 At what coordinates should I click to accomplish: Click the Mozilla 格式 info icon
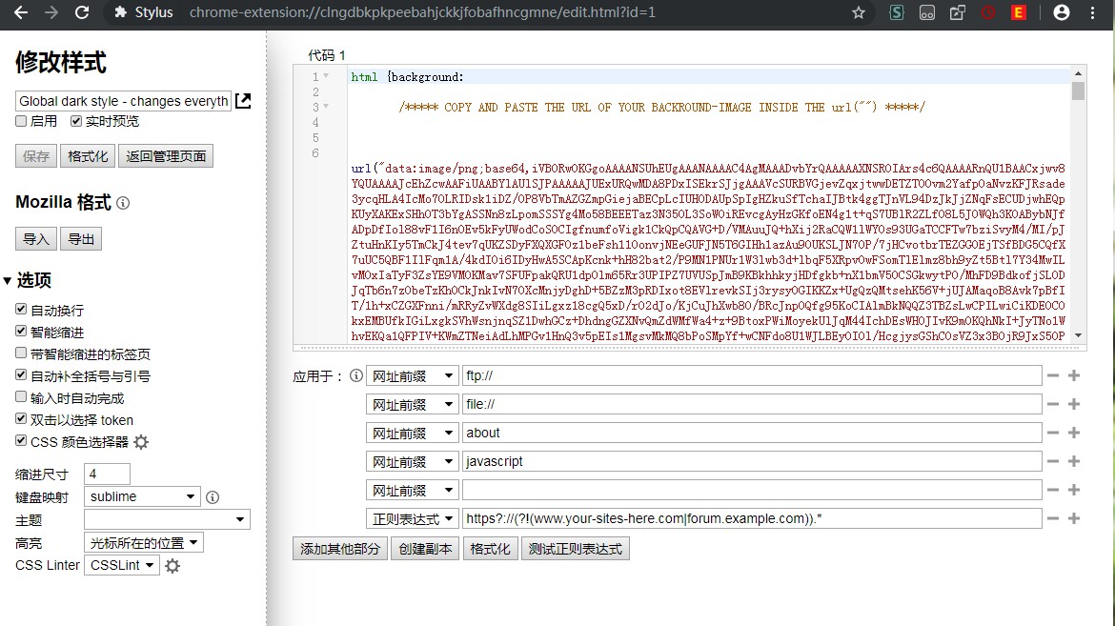[123, 203]
